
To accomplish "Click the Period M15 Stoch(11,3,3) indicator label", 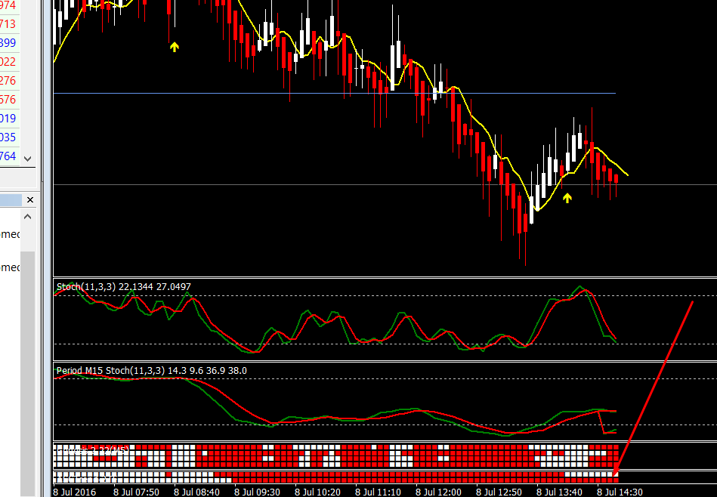I will click(151, 370).
